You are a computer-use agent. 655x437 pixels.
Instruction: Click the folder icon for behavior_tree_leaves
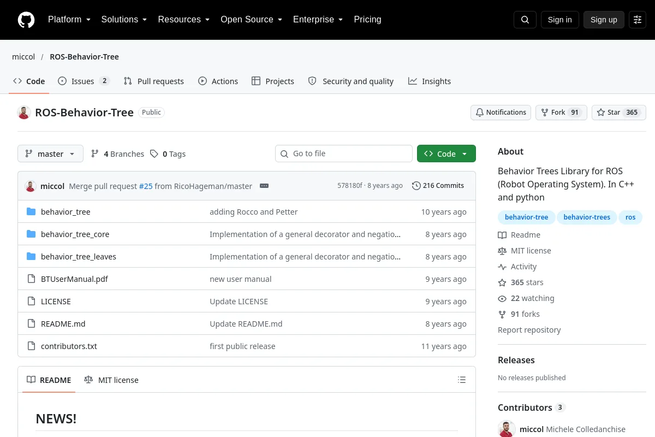(x=31, y=257)
